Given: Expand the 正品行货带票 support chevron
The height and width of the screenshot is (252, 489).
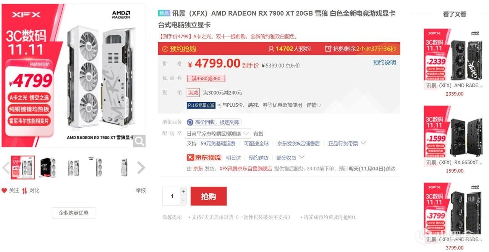Looking at the screenshot, I should 363,143.
